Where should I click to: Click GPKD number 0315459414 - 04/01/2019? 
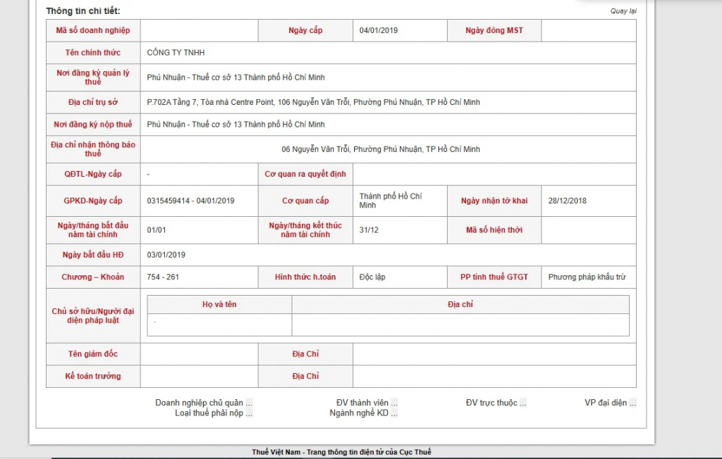pos(190,201)
